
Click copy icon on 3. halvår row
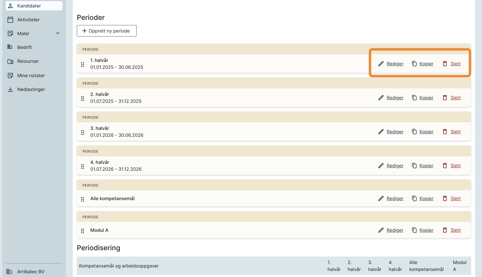pyautogui.click(x=414, y=132)
